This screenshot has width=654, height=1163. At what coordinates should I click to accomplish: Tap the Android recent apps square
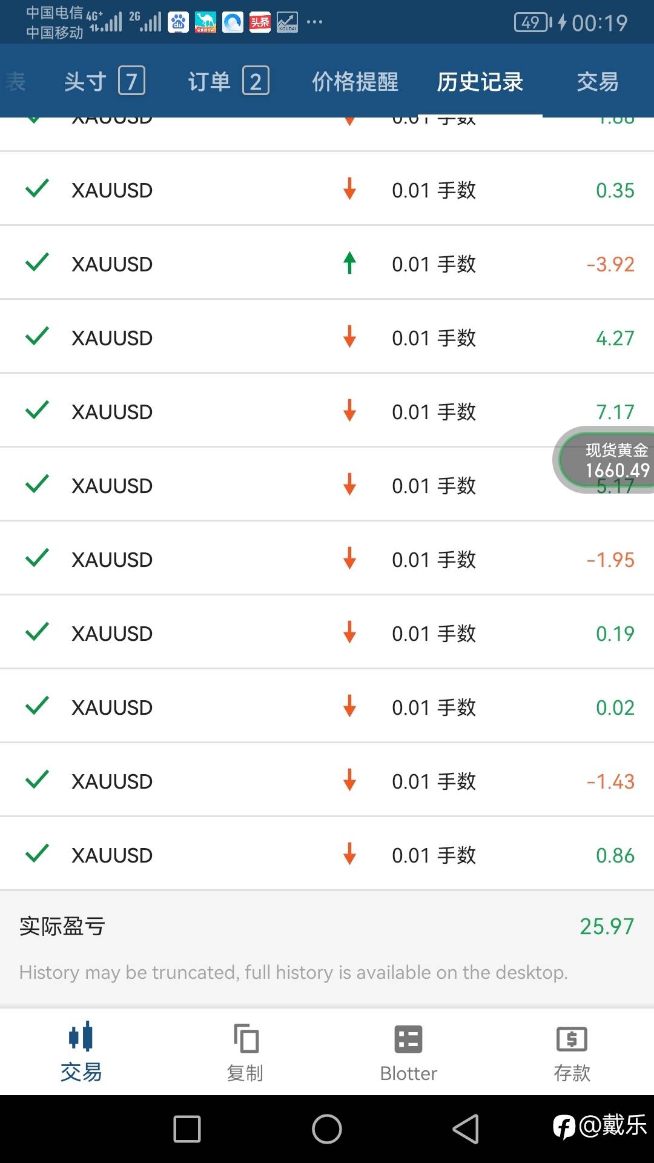[x=187, y=1129]
